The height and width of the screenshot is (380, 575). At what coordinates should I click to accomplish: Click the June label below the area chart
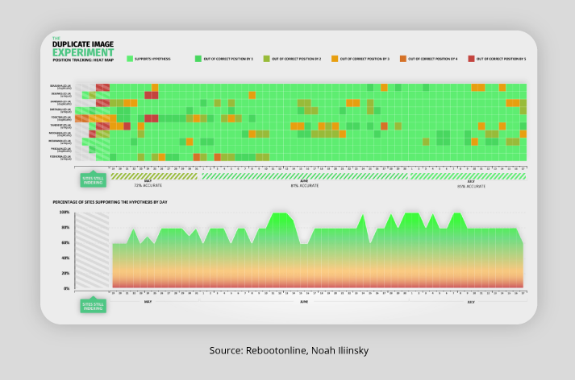304,302
